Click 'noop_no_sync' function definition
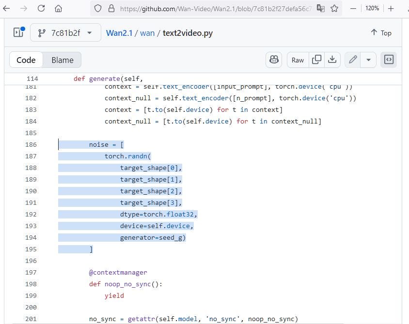This screenshot has width=409, height=324. (127, 284)
